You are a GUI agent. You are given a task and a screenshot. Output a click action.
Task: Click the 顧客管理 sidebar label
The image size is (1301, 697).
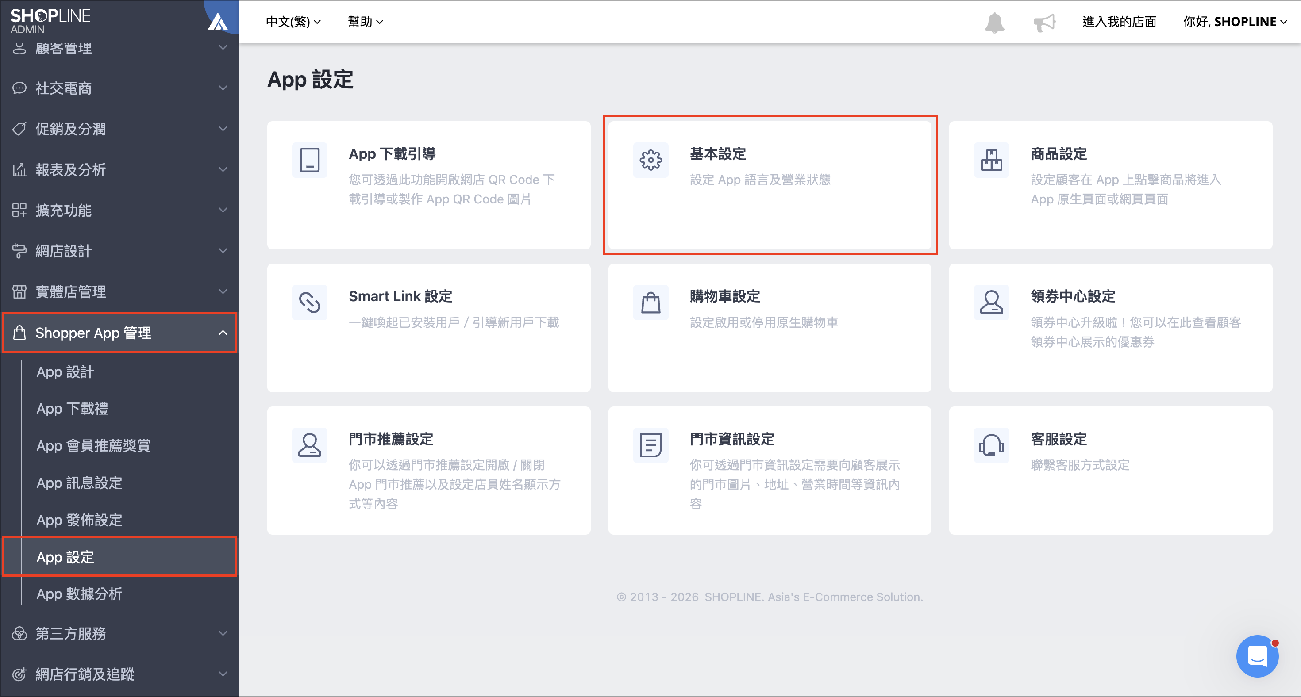pyautogui.click(x=64, y=49)
